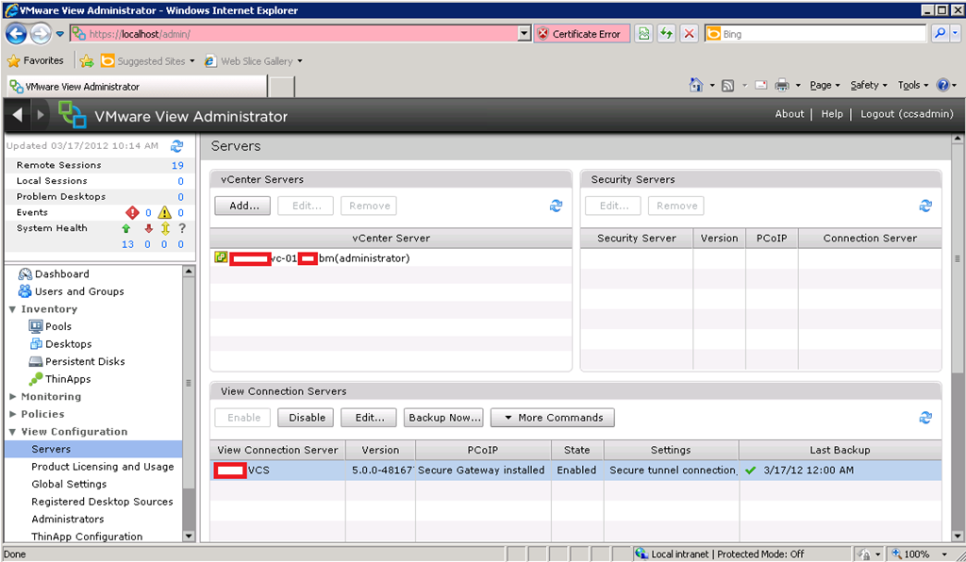Click the RSS feeds icon
966x562 pixels.
coord(727,86)
